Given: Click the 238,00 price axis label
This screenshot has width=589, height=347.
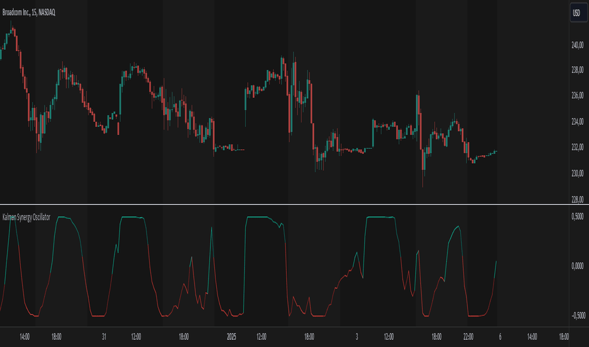Looking at the screenshot, I should point(578,70).
